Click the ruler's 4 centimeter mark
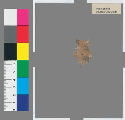 [x=14, y=80]
